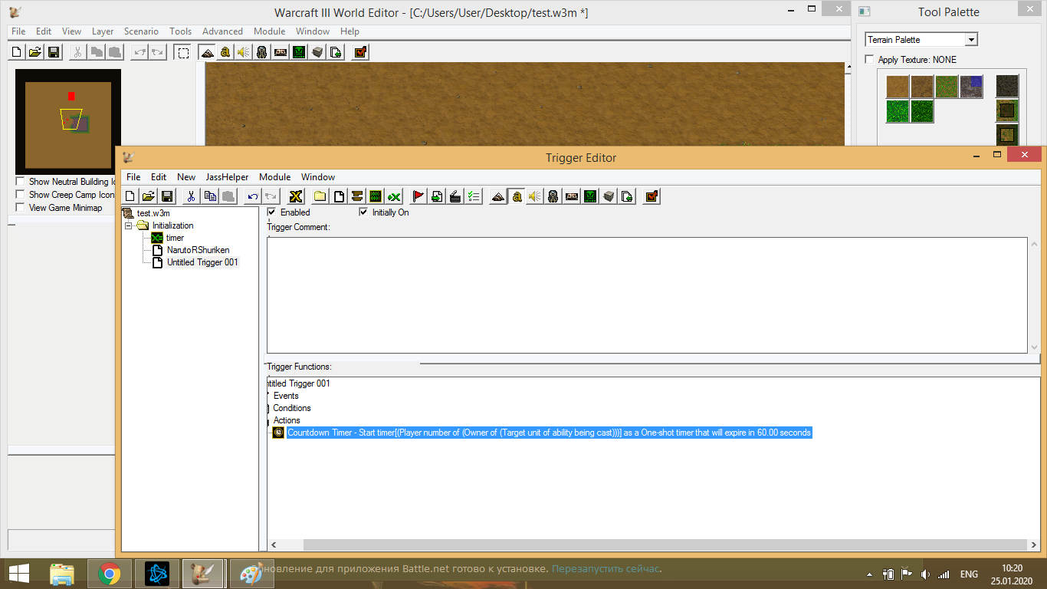Open the JassHelper menu
The height and width of the screenshot is (589, 1047).
(x=227, y=177)
